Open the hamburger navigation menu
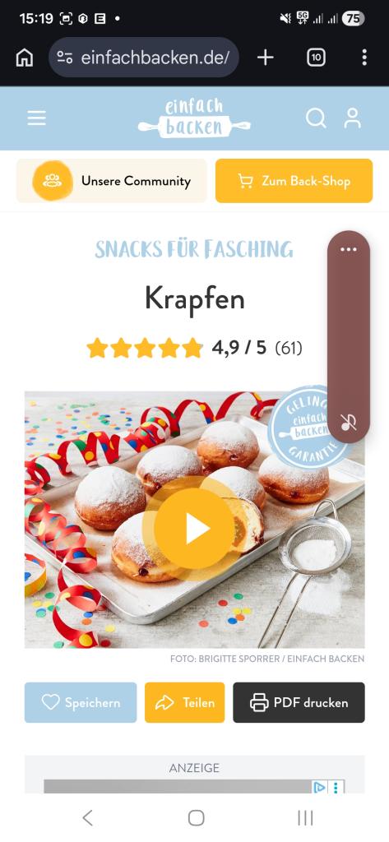 tap(36, 118)
